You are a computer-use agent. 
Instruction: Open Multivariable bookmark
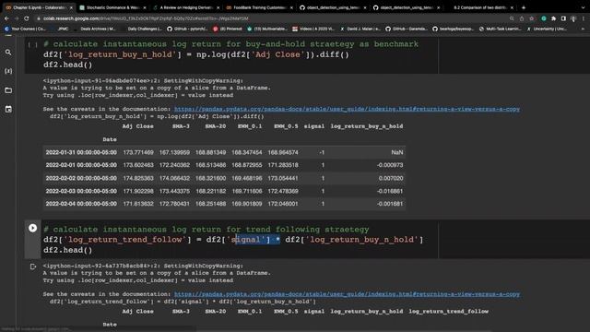click(267, 29)
